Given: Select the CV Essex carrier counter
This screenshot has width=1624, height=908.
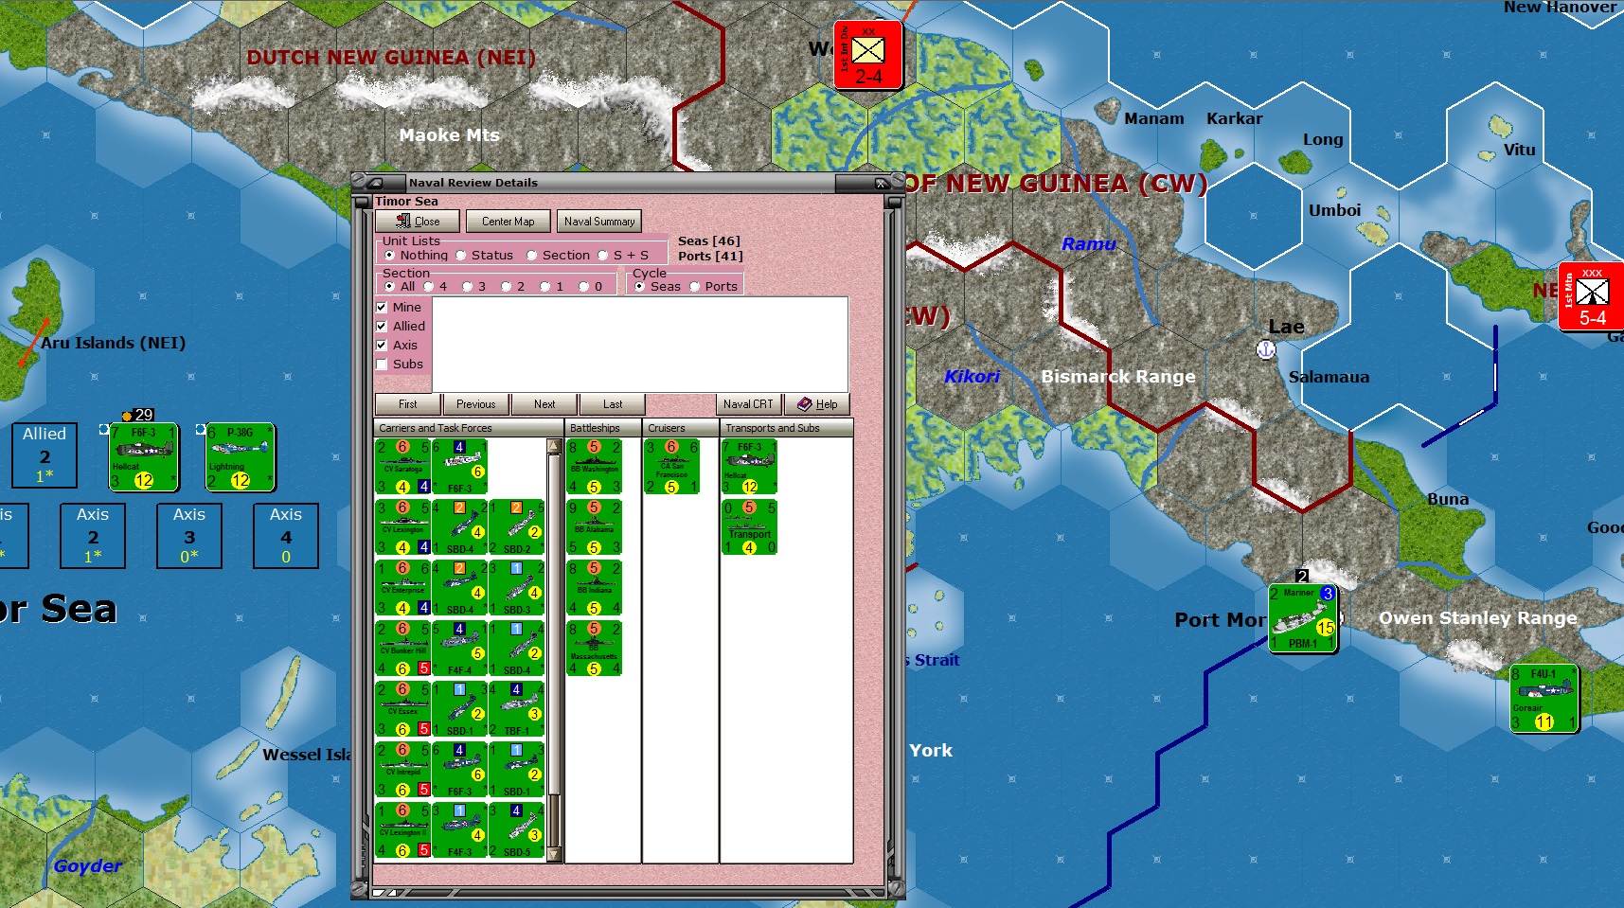Looking at the screenshot, I should click(x=403, y=709).
